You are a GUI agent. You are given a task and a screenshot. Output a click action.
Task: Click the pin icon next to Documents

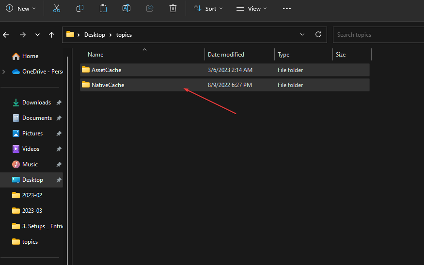[x=59, y=118]
